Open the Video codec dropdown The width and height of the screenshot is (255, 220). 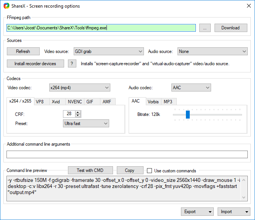[79, 88]
